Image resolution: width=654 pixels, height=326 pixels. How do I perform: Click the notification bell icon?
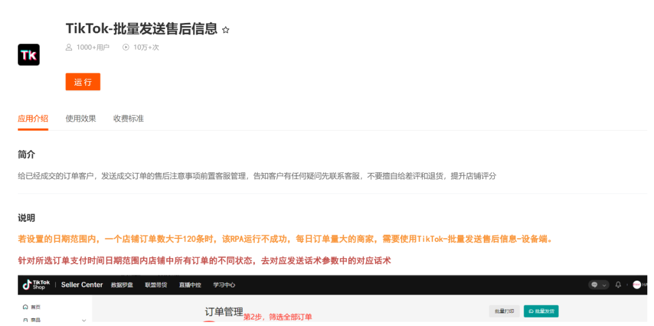(618, 285)
